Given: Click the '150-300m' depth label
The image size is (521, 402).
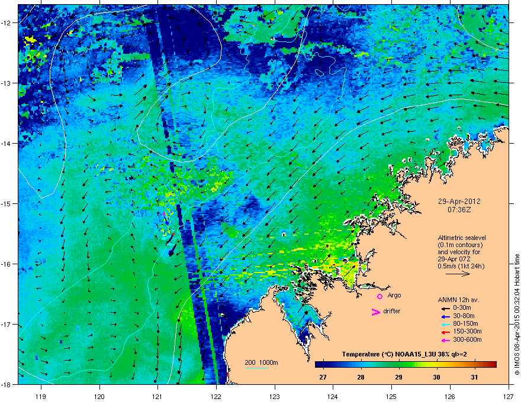Looking at the screenshot, I should [x=468, y=331].
